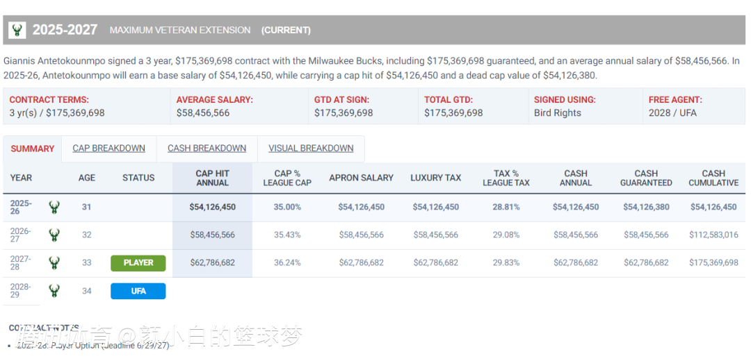Open the Cash Breakdown tab
The image size is (751, 361).
click(207, 149)
